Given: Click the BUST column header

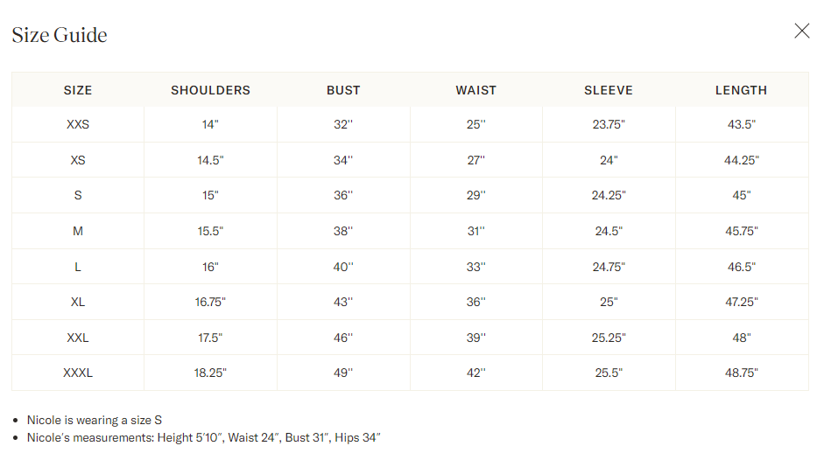Looking at the screenshot, I should 343,90.
